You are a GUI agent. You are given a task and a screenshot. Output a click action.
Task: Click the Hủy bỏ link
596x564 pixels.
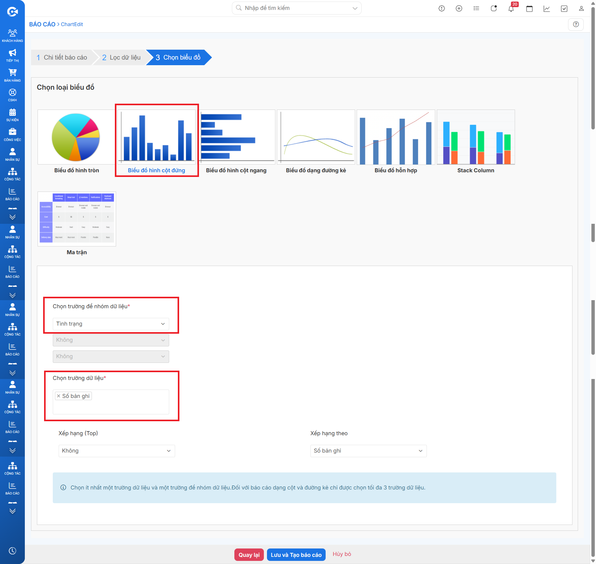pyautogui.click(x=342, y=554)
